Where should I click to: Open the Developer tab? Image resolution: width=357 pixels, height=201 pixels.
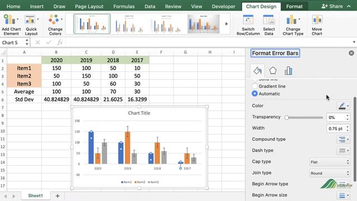[223, 6]
